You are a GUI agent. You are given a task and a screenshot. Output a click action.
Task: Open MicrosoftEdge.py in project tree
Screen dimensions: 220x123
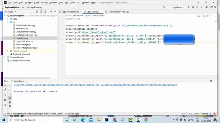(23, 44)
